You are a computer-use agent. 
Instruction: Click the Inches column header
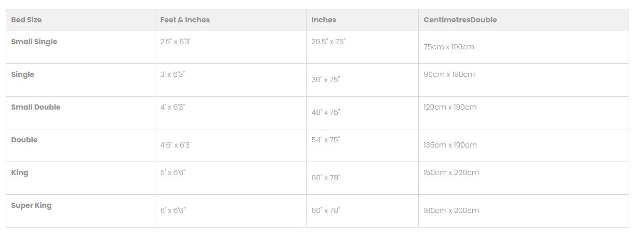click(x=324, y=20)
